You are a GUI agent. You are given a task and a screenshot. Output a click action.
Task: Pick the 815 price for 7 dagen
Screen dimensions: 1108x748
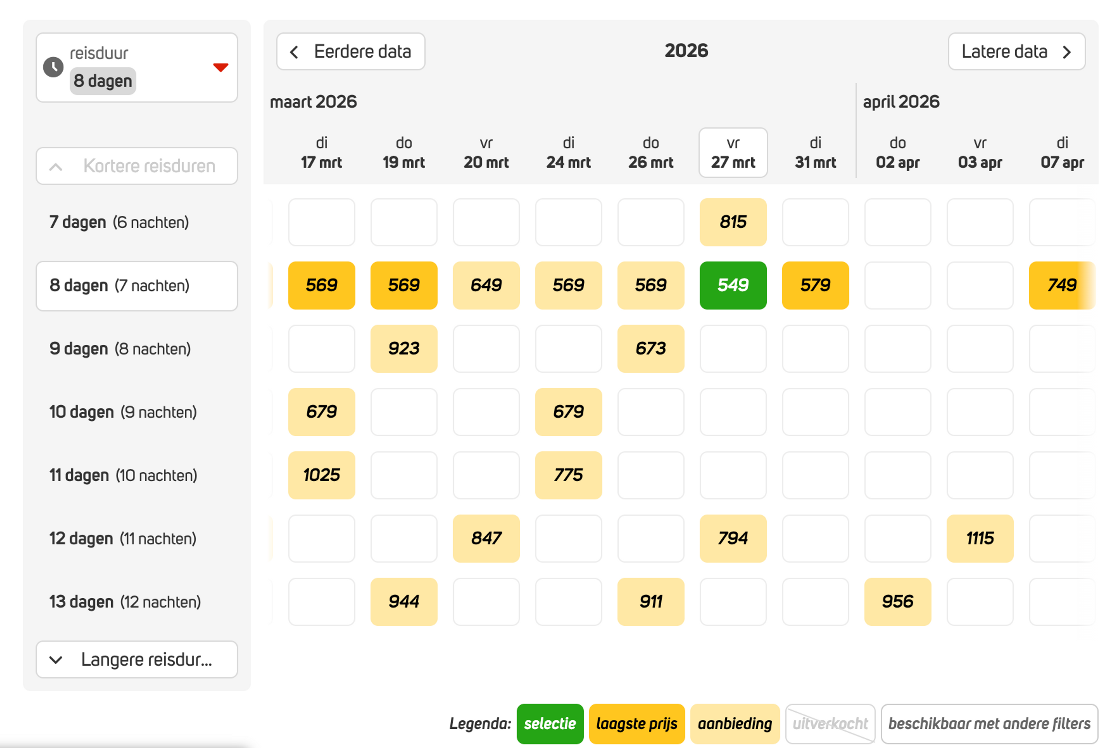point(733,222)
